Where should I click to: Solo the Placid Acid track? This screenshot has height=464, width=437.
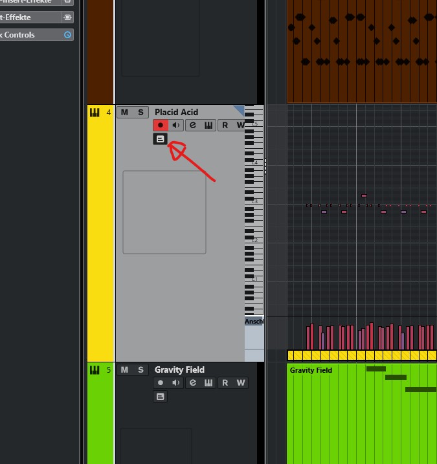pyautogui.click(x=140, y=113)
